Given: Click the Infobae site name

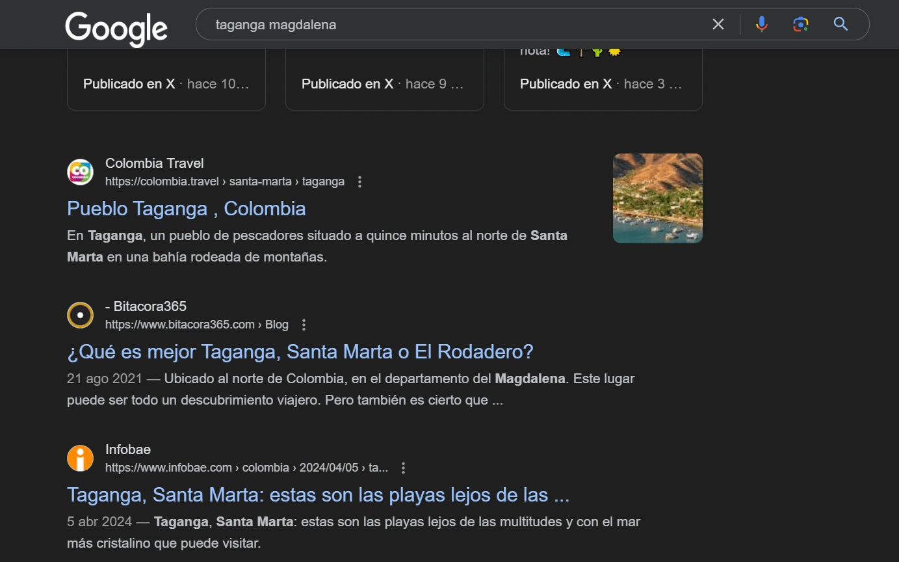Looking at the screenshot, I should tap(128, 449).
